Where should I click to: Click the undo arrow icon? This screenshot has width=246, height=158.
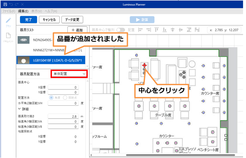(x=11, y=4)
